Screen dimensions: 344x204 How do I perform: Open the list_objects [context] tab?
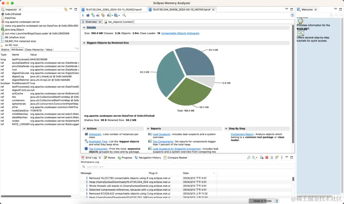(x=119, y=22)
